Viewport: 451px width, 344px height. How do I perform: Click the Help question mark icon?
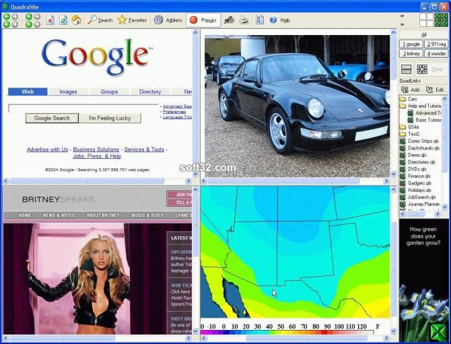[273, 20]
